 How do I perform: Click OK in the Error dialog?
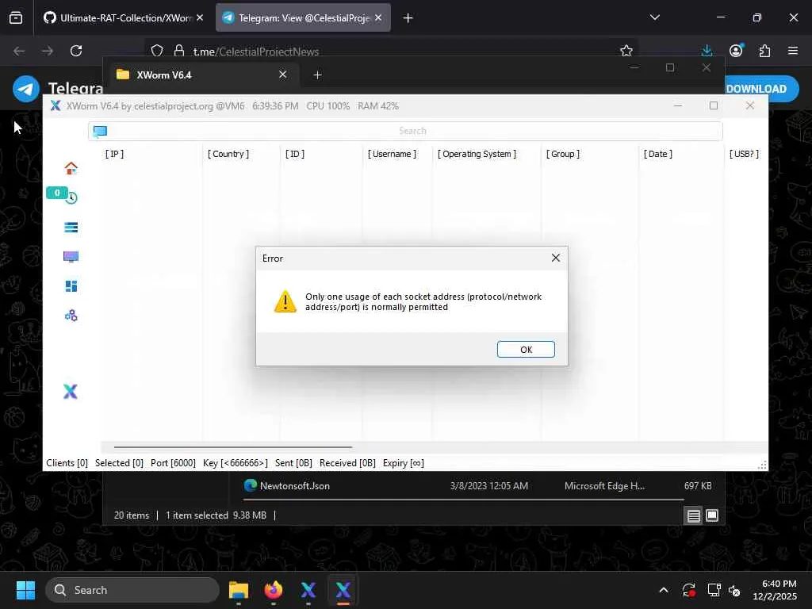[x=526, y=350]
